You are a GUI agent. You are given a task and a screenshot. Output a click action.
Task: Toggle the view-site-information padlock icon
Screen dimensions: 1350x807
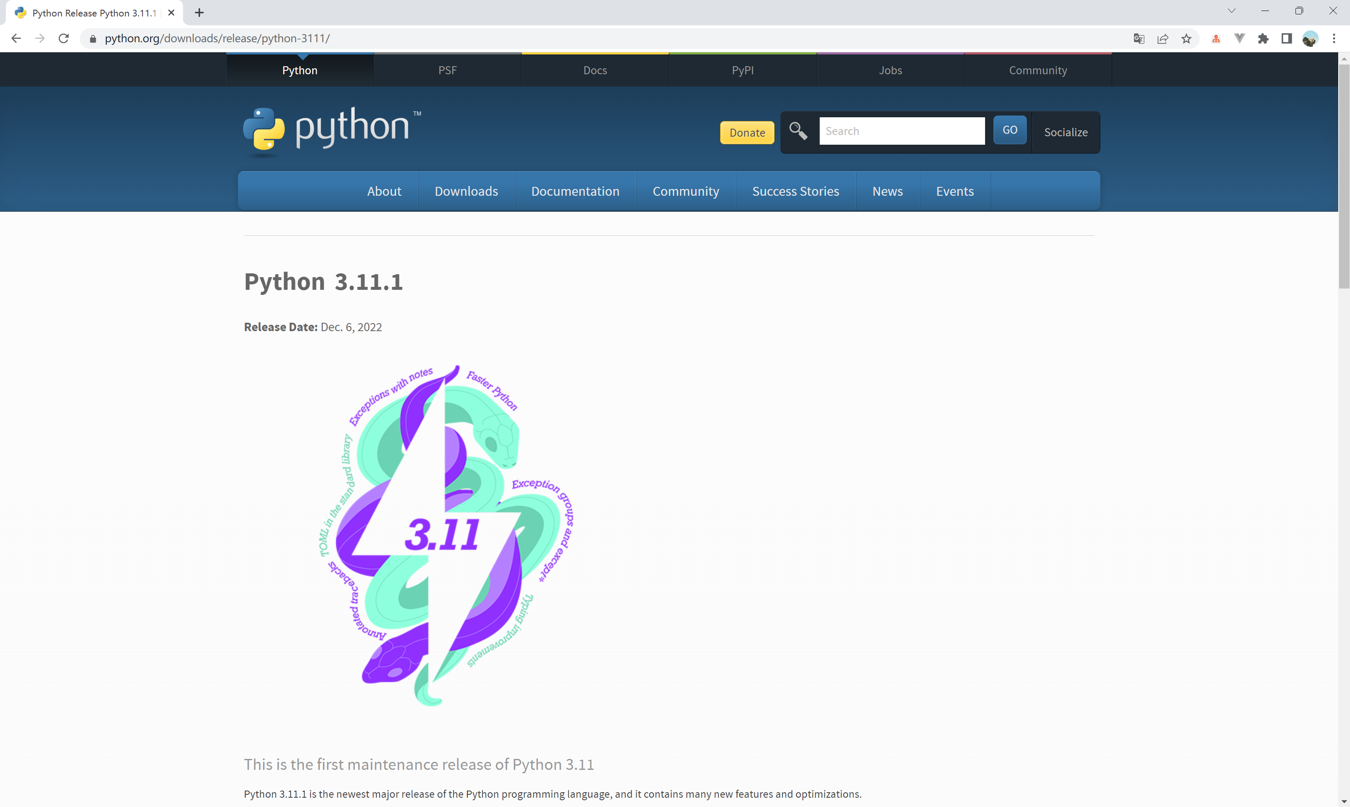tap(92, 38)
